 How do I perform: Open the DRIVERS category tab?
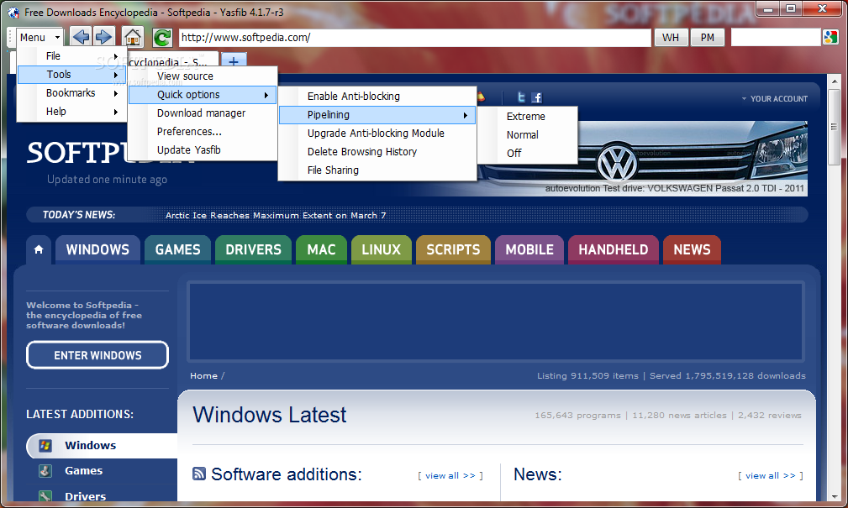coord(254,249)
